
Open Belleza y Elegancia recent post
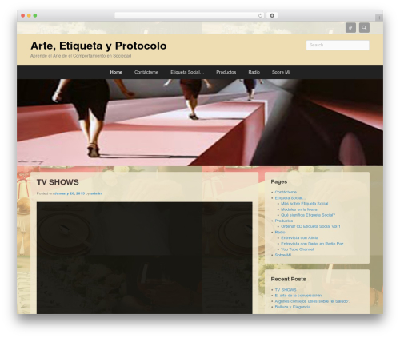pos(293,307)
